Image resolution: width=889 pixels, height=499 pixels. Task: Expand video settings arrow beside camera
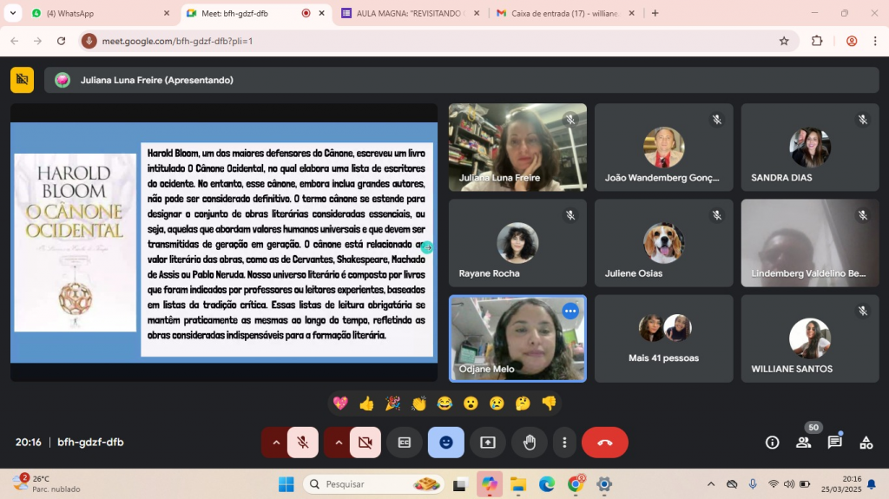click(338, 443)
